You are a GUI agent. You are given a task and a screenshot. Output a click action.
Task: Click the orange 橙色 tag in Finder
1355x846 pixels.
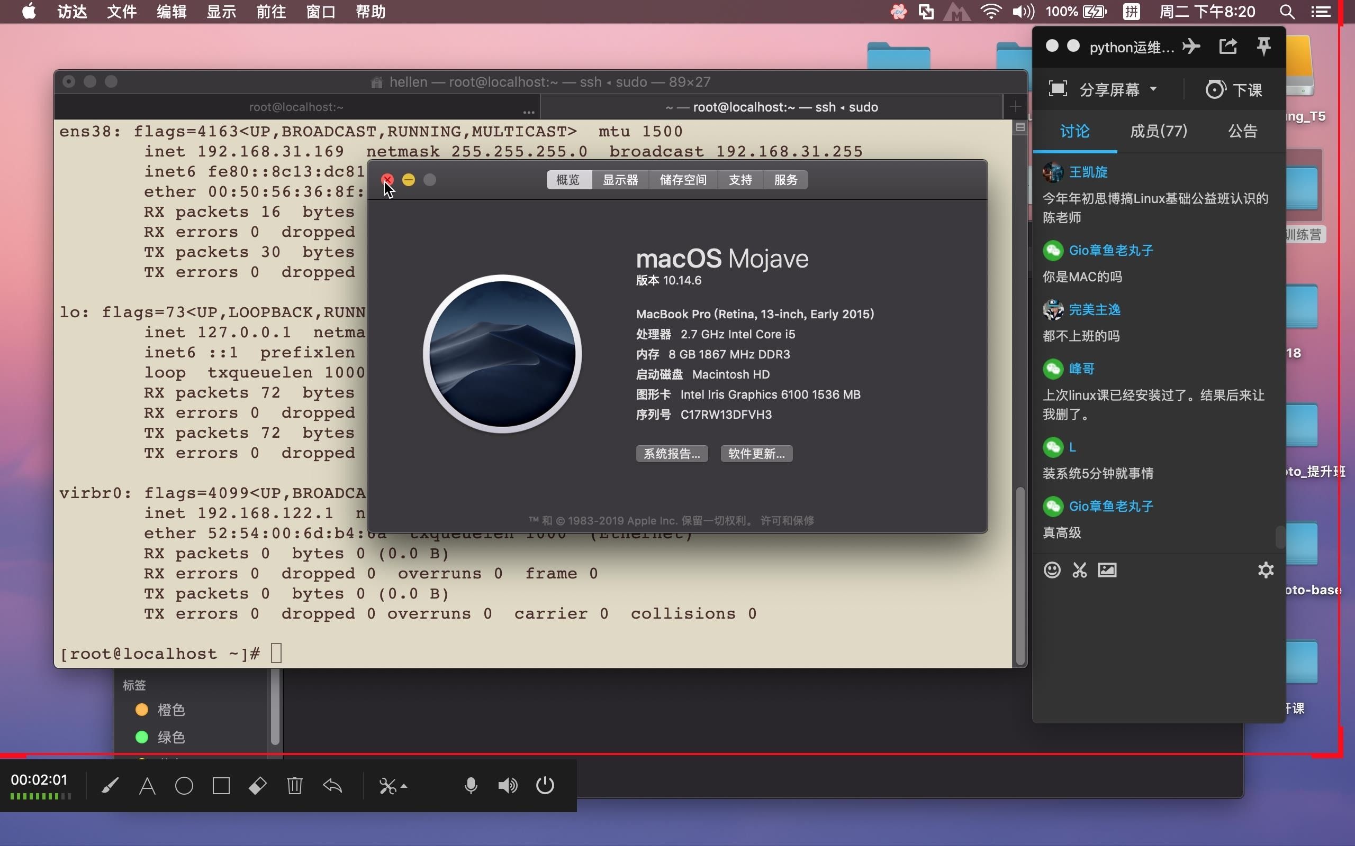coord(160,710)
